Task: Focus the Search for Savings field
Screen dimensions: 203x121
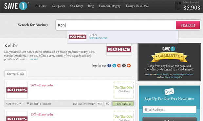Action: (116, 25)
